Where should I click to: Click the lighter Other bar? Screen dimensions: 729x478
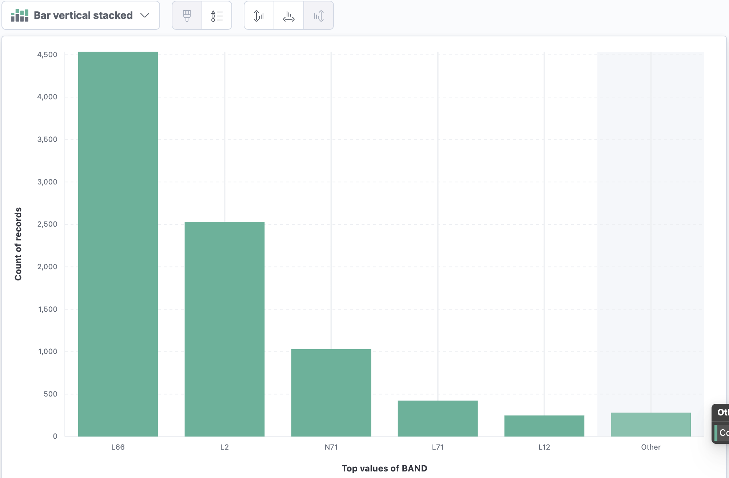pos(651,424)
